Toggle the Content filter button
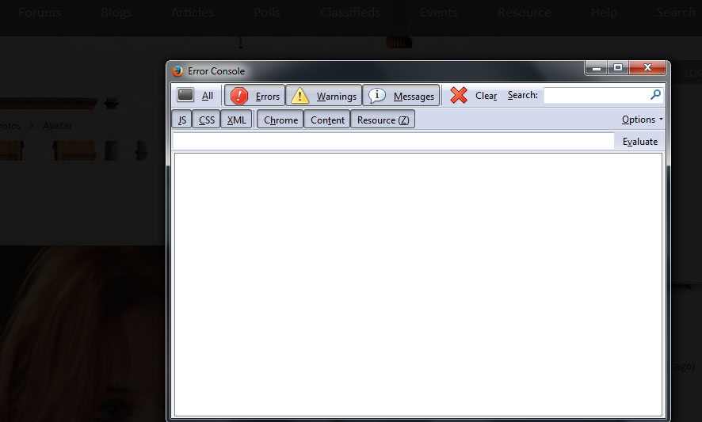This screenshot has width=702, height=422. (327, 120)
